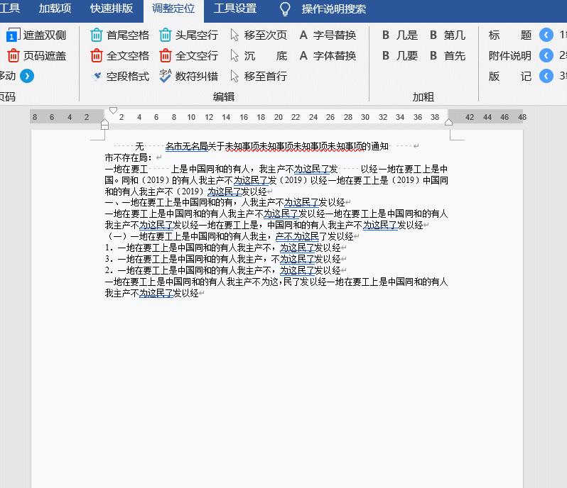Run 数符纠错 number symbol correction
Viewport: 567px width, 488px height.
coord(188,76)
